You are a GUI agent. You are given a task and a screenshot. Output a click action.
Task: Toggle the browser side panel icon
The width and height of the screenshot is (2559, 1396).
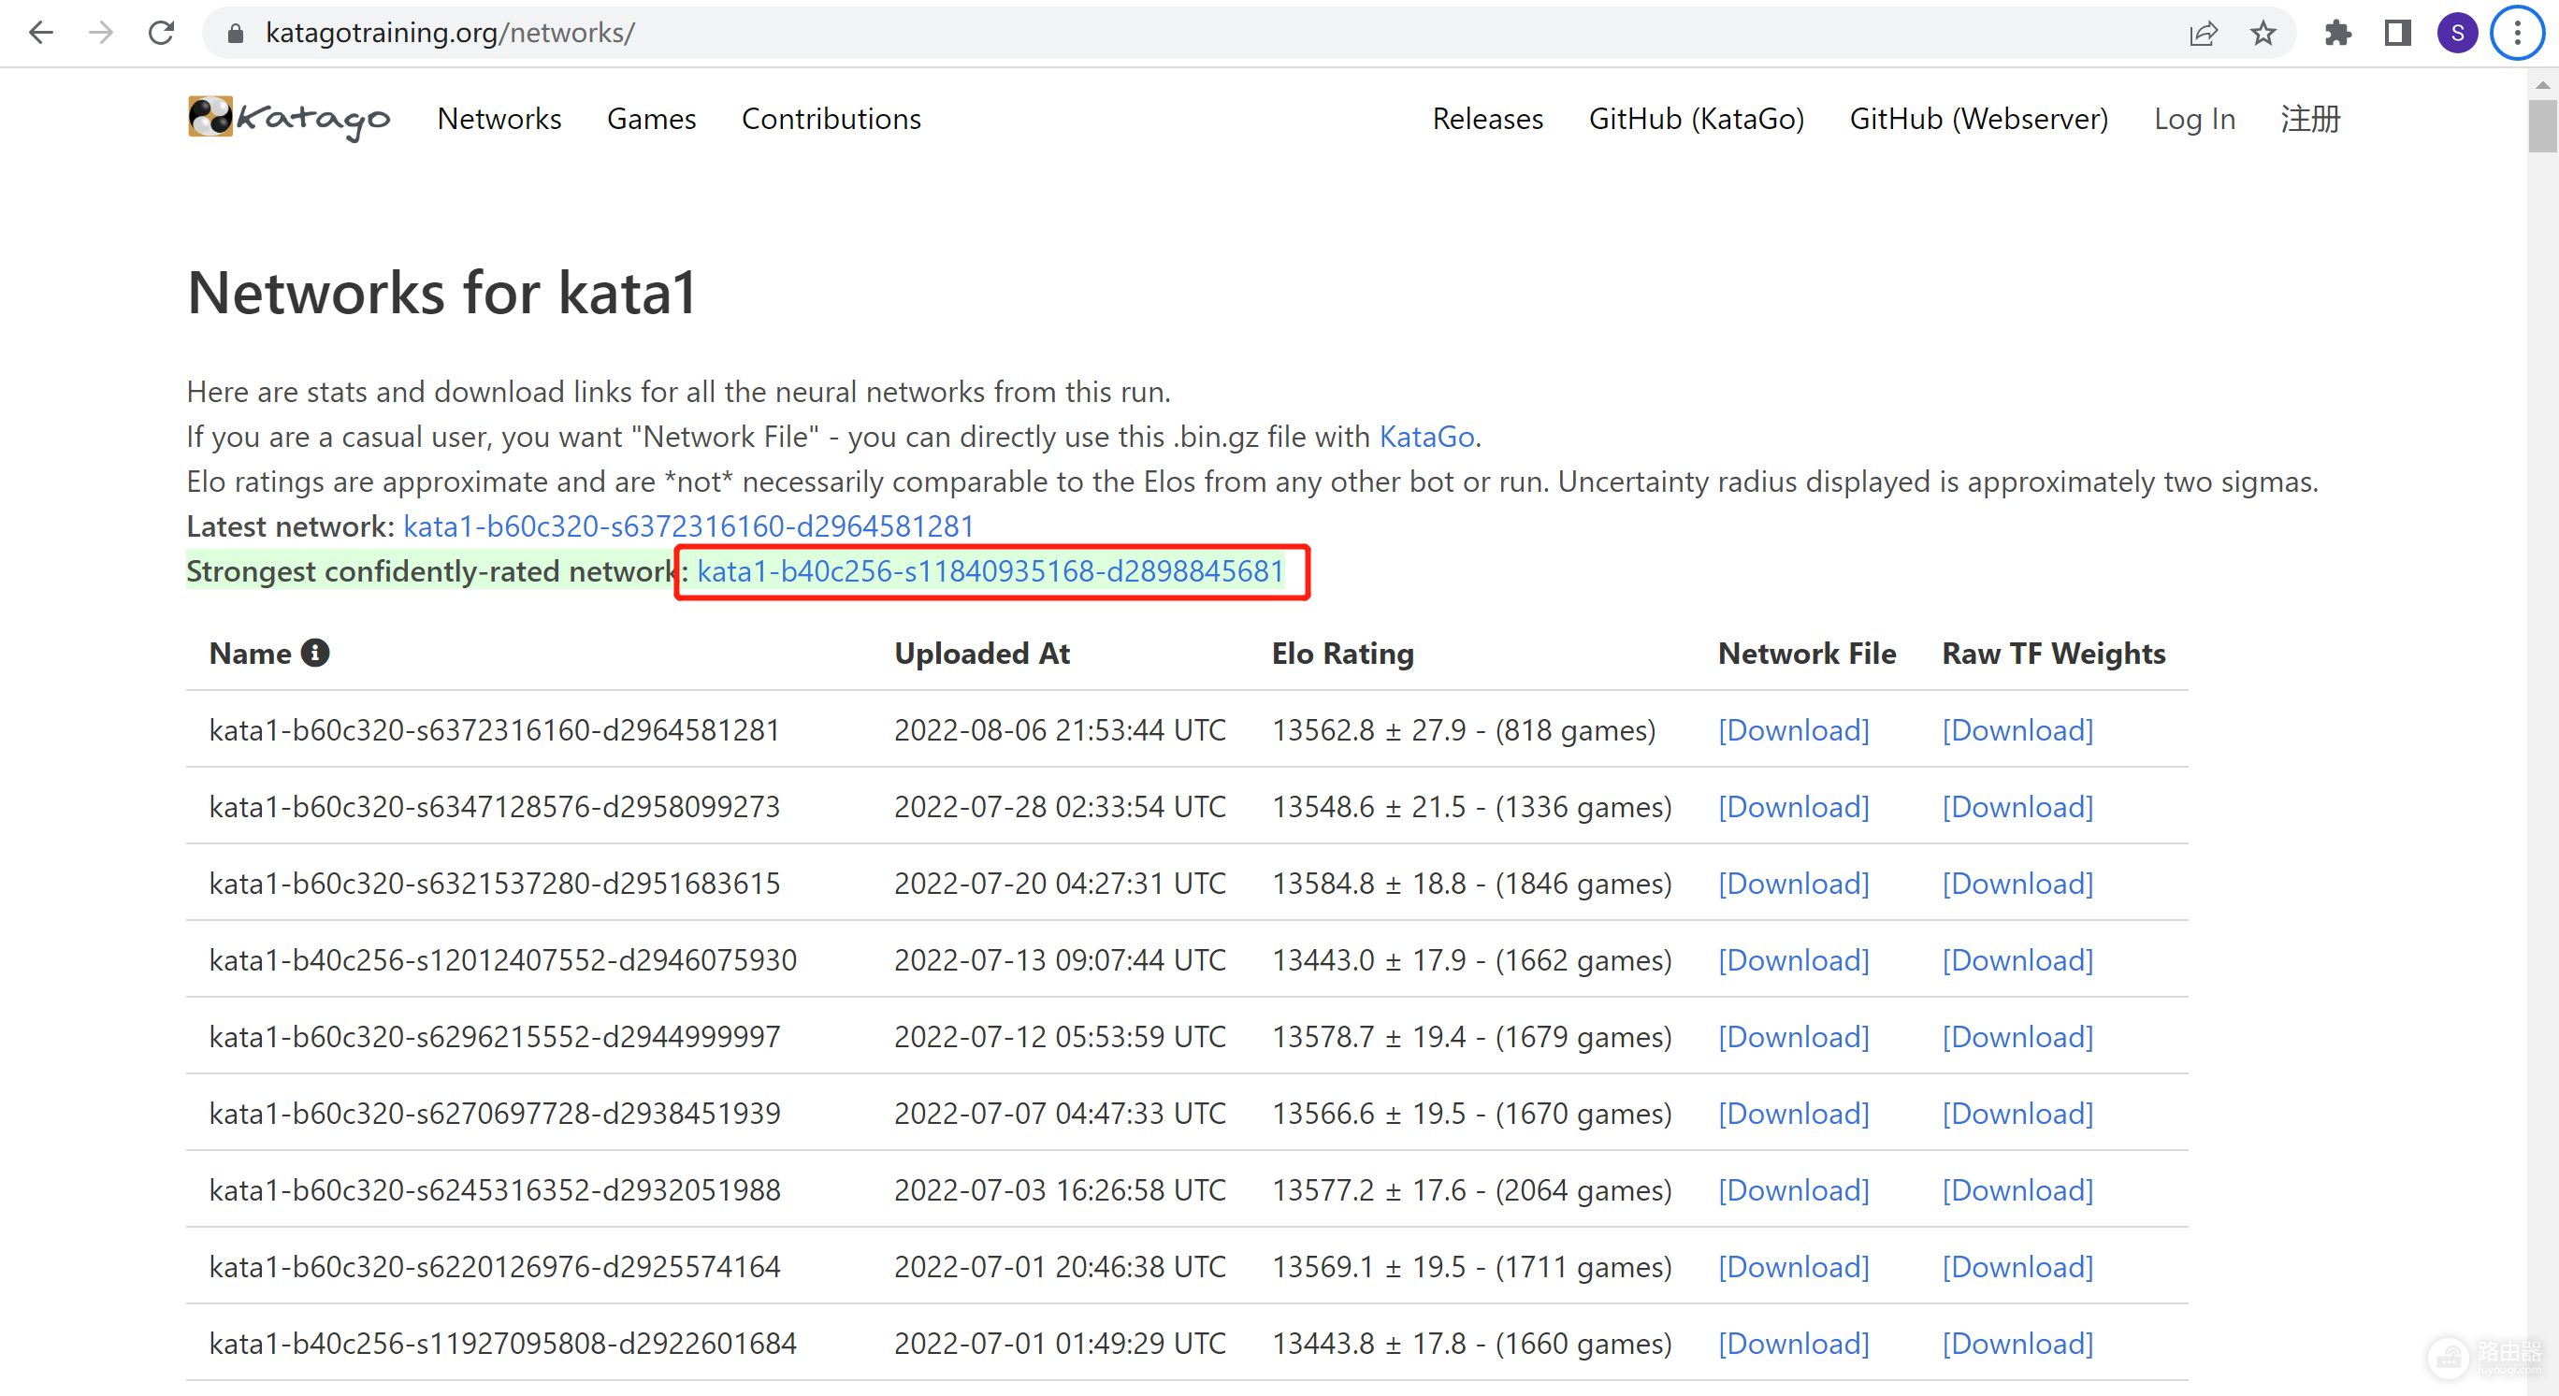(x=2397, y=34)
